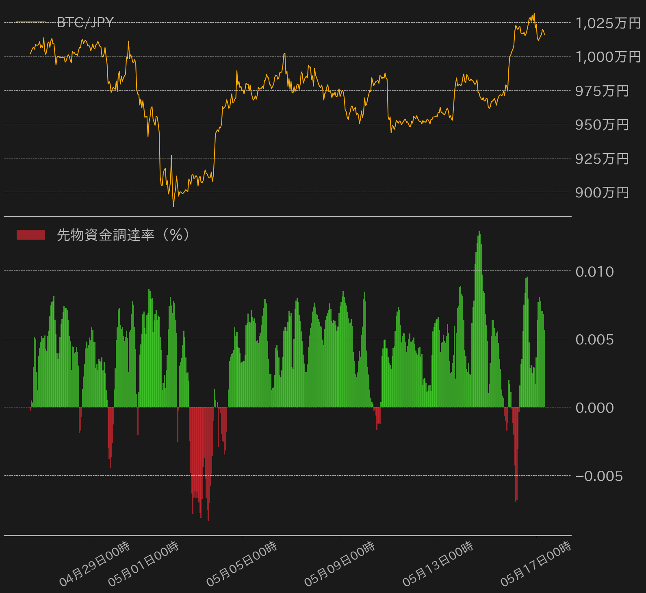
Task: Click the 04月29日00時 date axis label
Action: 95,564
